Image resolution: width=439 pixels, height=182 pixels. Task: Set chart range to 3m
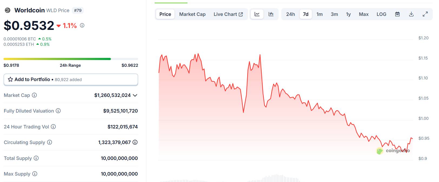pos(334,14)
